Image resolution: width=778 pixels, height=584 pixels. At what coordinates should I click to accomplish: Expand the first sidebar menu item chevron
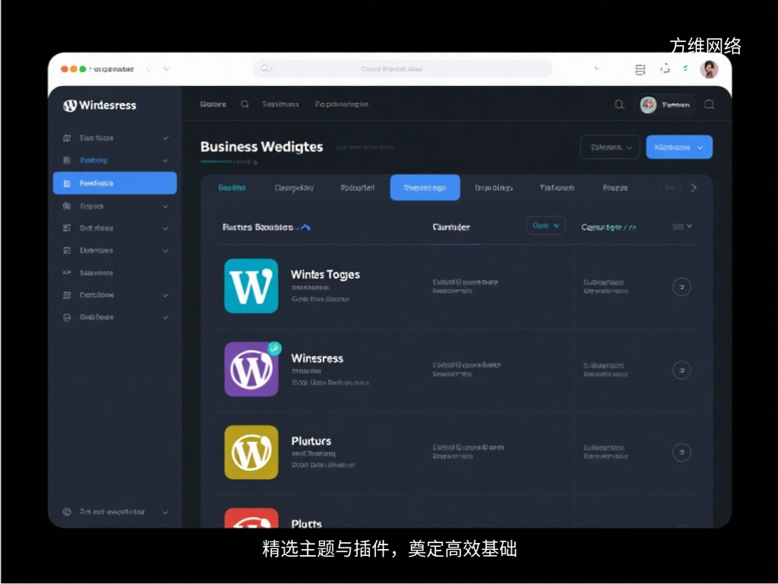(x=166, y=138)
